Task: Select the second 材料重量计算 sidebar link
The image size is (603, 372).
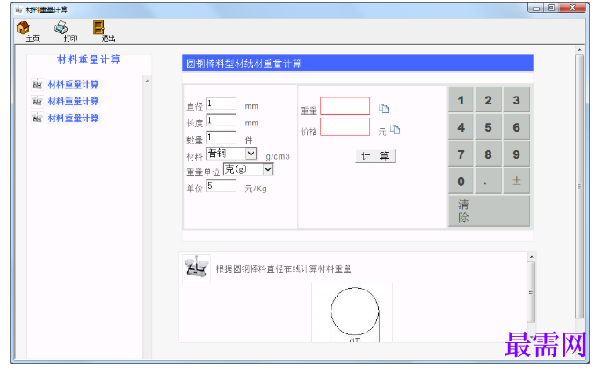Action: 73,102
